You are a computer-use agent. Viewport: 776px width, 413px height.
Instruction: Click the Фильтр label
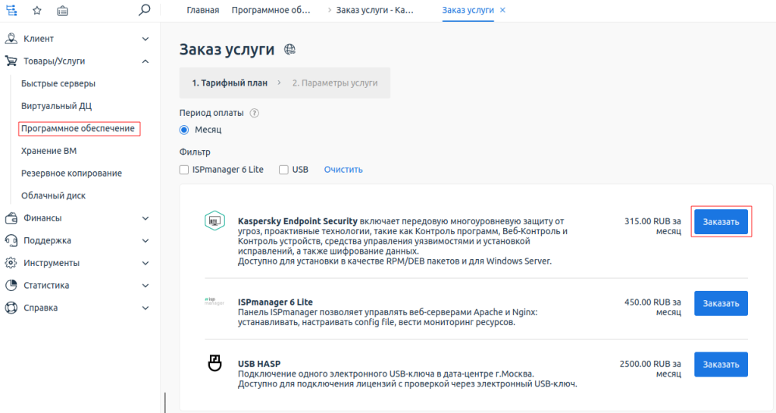tap(195, 152)
